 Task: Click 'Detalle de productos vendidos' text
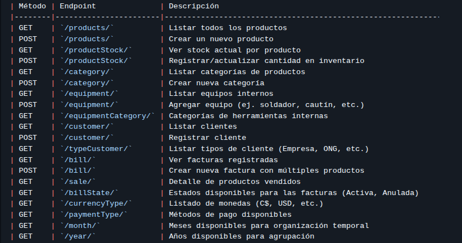pos(235,182)
